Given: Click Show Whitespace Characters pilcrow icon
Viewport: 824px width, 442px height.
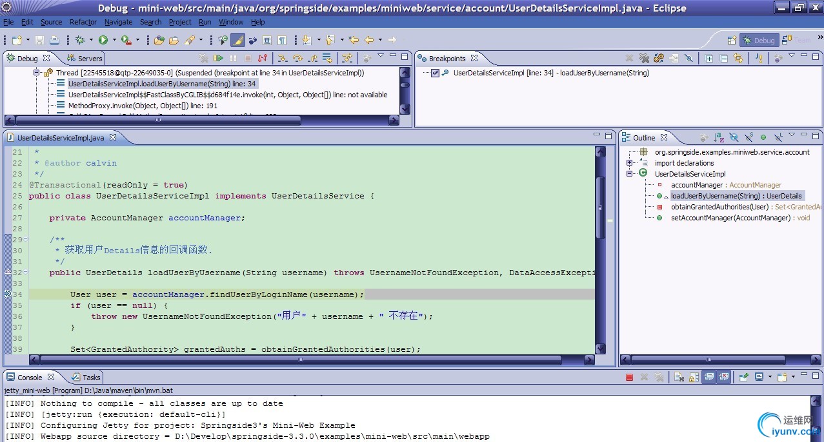Looking at the screenshot, I should (281, 40).
